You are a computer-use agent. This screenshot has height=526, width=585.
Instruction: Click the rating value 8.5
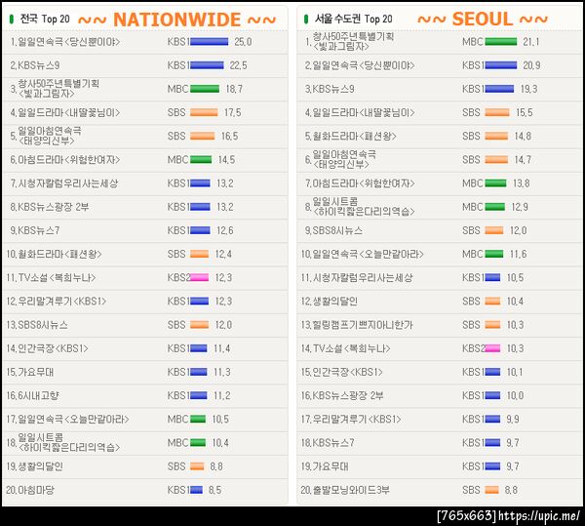tap(214, 490)
